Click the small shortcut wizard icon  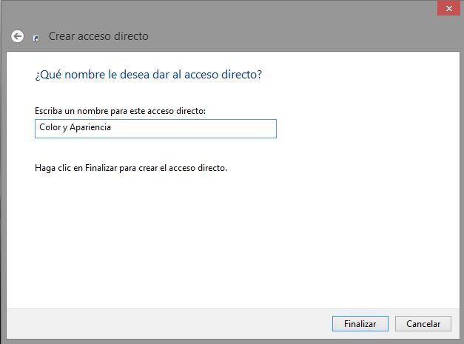(36, 38)
